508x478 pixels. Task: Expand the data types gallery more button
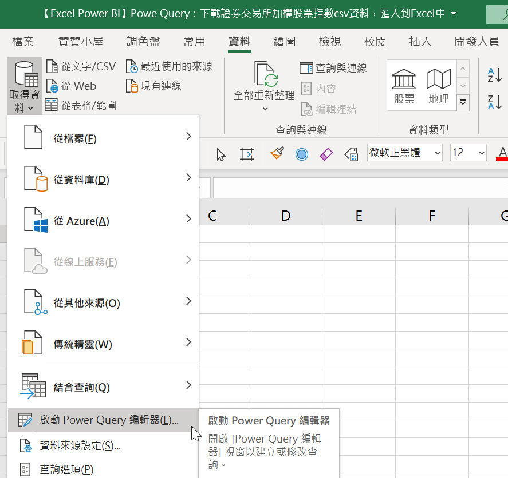[463, 102]
